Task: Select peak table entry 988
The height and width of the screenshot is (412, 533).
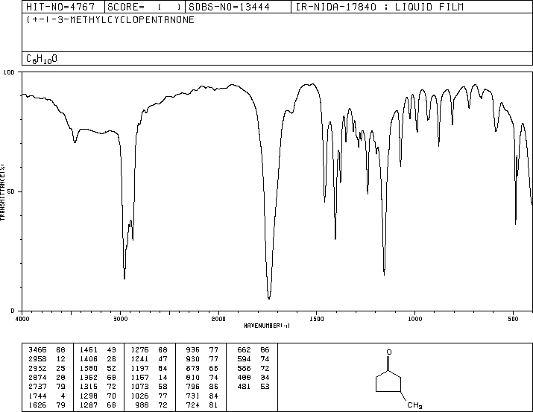Action: 142,405
